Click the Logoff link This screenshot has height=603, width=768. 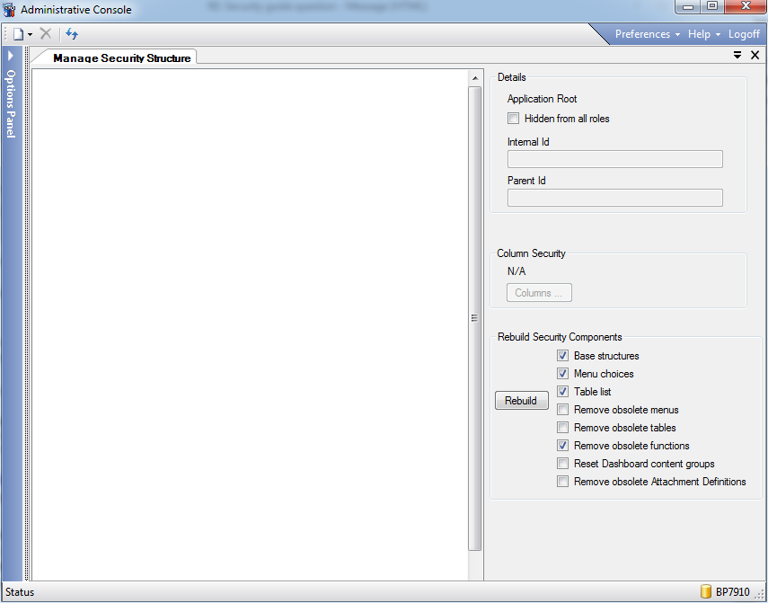click(744, 34)
